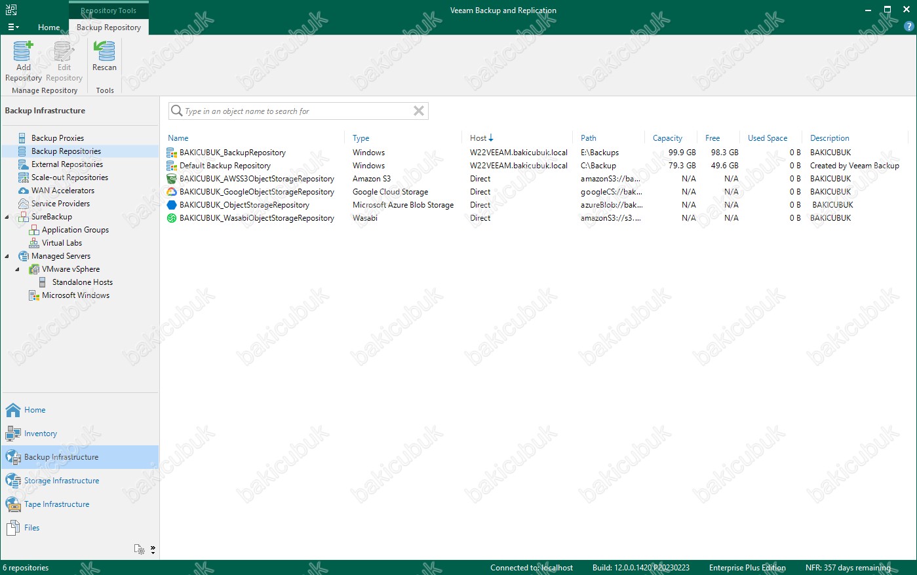Open the Home navigation pane view
This screenshot has width=917, height=575.
pos(80,410)
